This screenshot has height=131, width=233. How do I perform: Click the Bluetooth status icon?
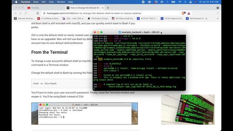[x=167, y=2]
